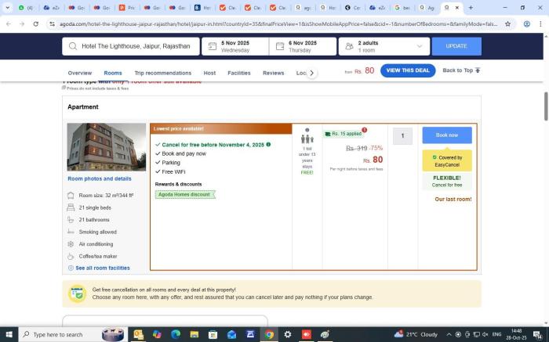
Task: Open Room photos and details link
Action: (100, 178)
